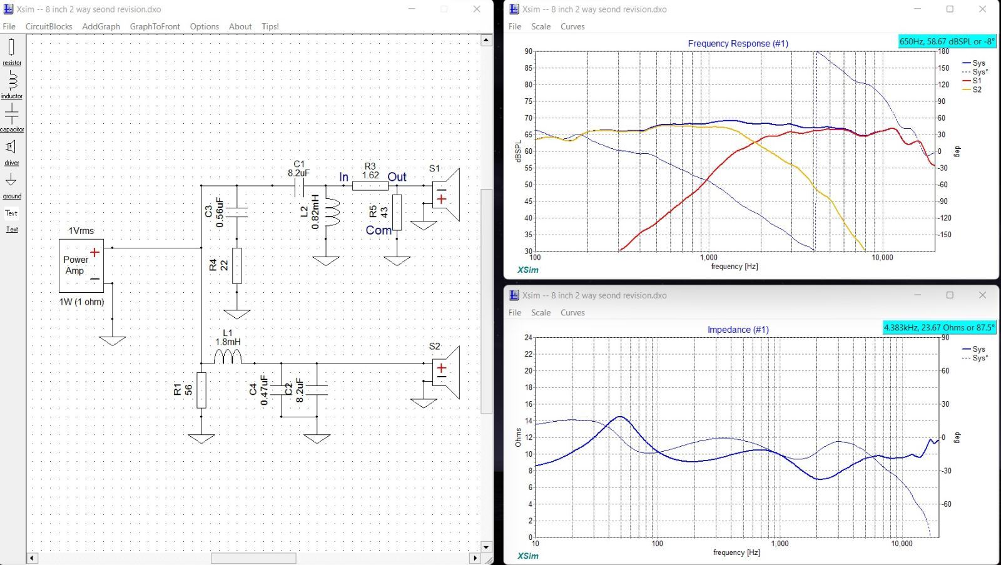This screenshot has width=1001, height=565.
Task: Click the schematic horizontal scrollbar thumb
Action: [x=253, y=557]
